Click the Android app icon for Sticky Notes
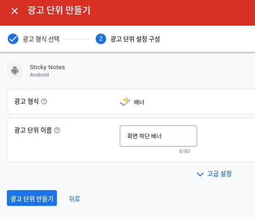This screenshot has width=255, height=219. pos(15,71)
